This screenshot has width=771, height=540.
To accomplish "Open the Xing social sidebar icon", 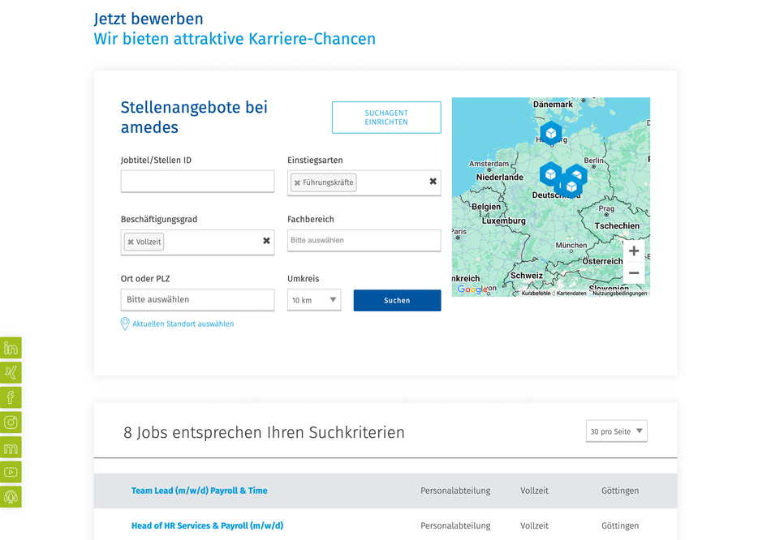I will [11, 372].
